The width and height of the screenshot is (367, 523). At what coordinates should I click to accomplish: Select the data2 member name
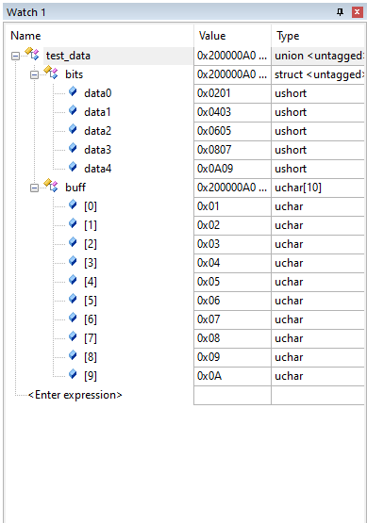[98, 131]
